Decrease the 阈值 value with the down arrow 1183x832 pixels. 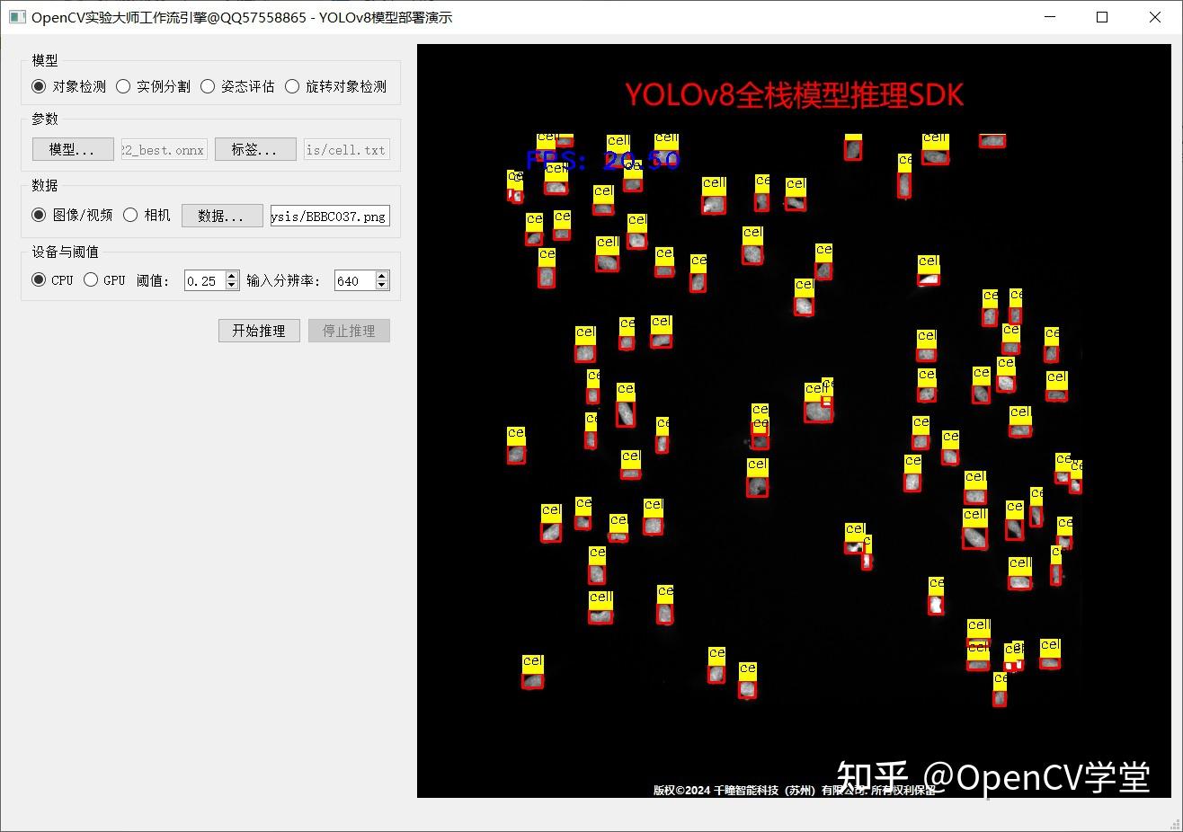(230, 284)
